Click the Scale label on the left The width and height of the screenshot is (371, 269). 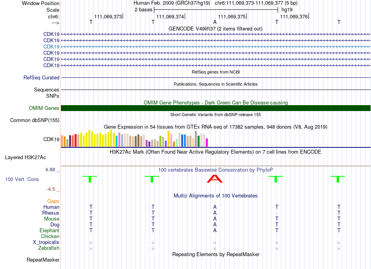(53, 10)
